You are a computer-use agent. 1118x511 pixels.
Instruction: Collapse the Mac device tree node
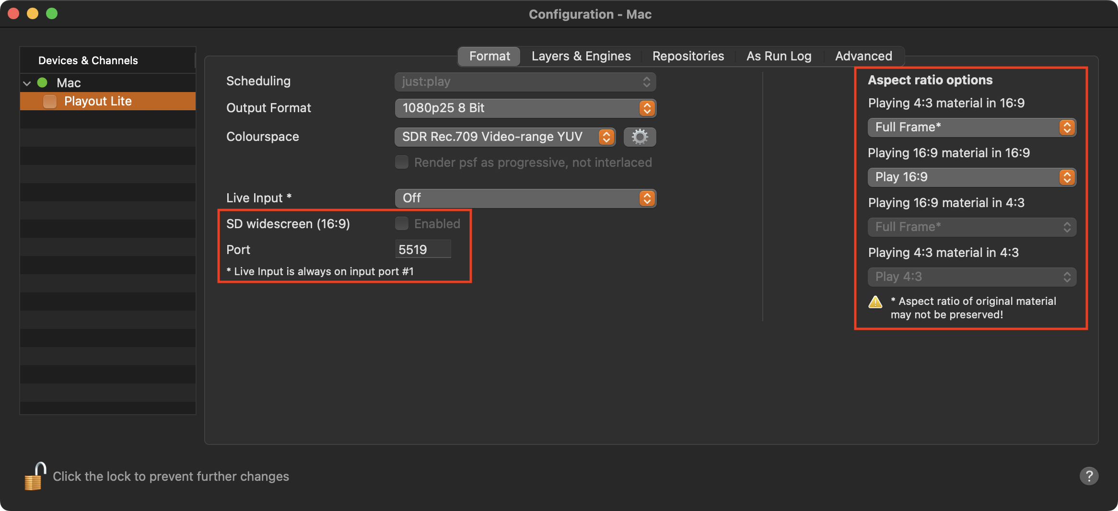(27, 83)
